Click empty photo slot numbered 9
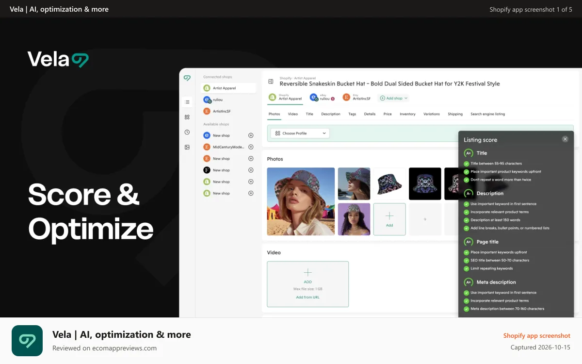Image resolution: width=582 pixels, height=364 pixels. pos(425,219)
